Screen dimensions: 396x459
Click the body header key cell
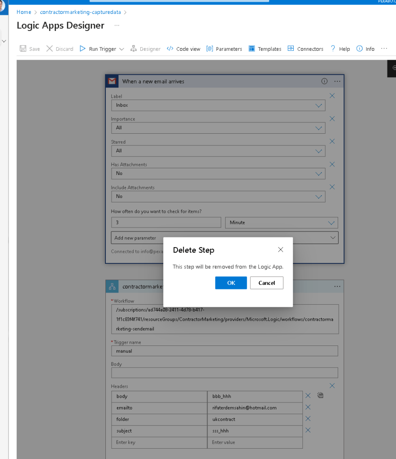(159, 396)
